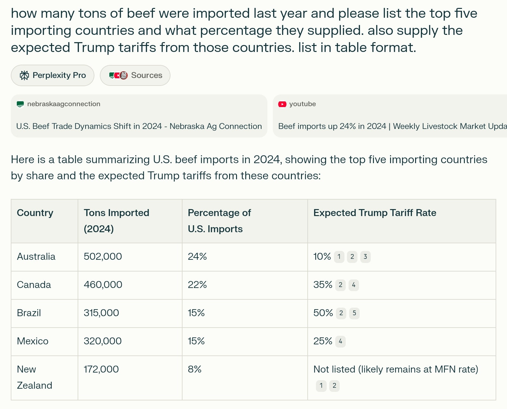This screenshot has width=507, height=409.
Task: Click the Tons Imported (2024) column header
Action: click(x=117, y=221)
